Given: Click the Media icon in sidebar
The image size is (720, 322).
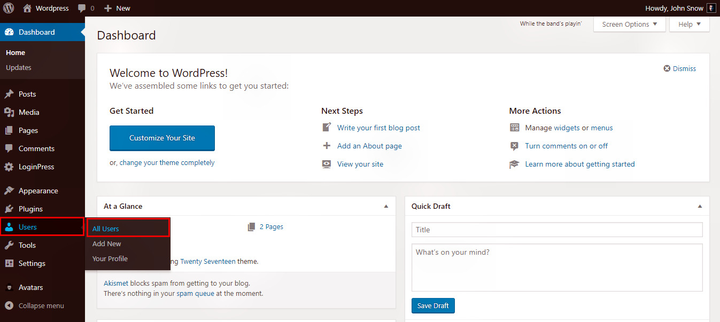Looking at the screenshot, I should click(9, 112).
